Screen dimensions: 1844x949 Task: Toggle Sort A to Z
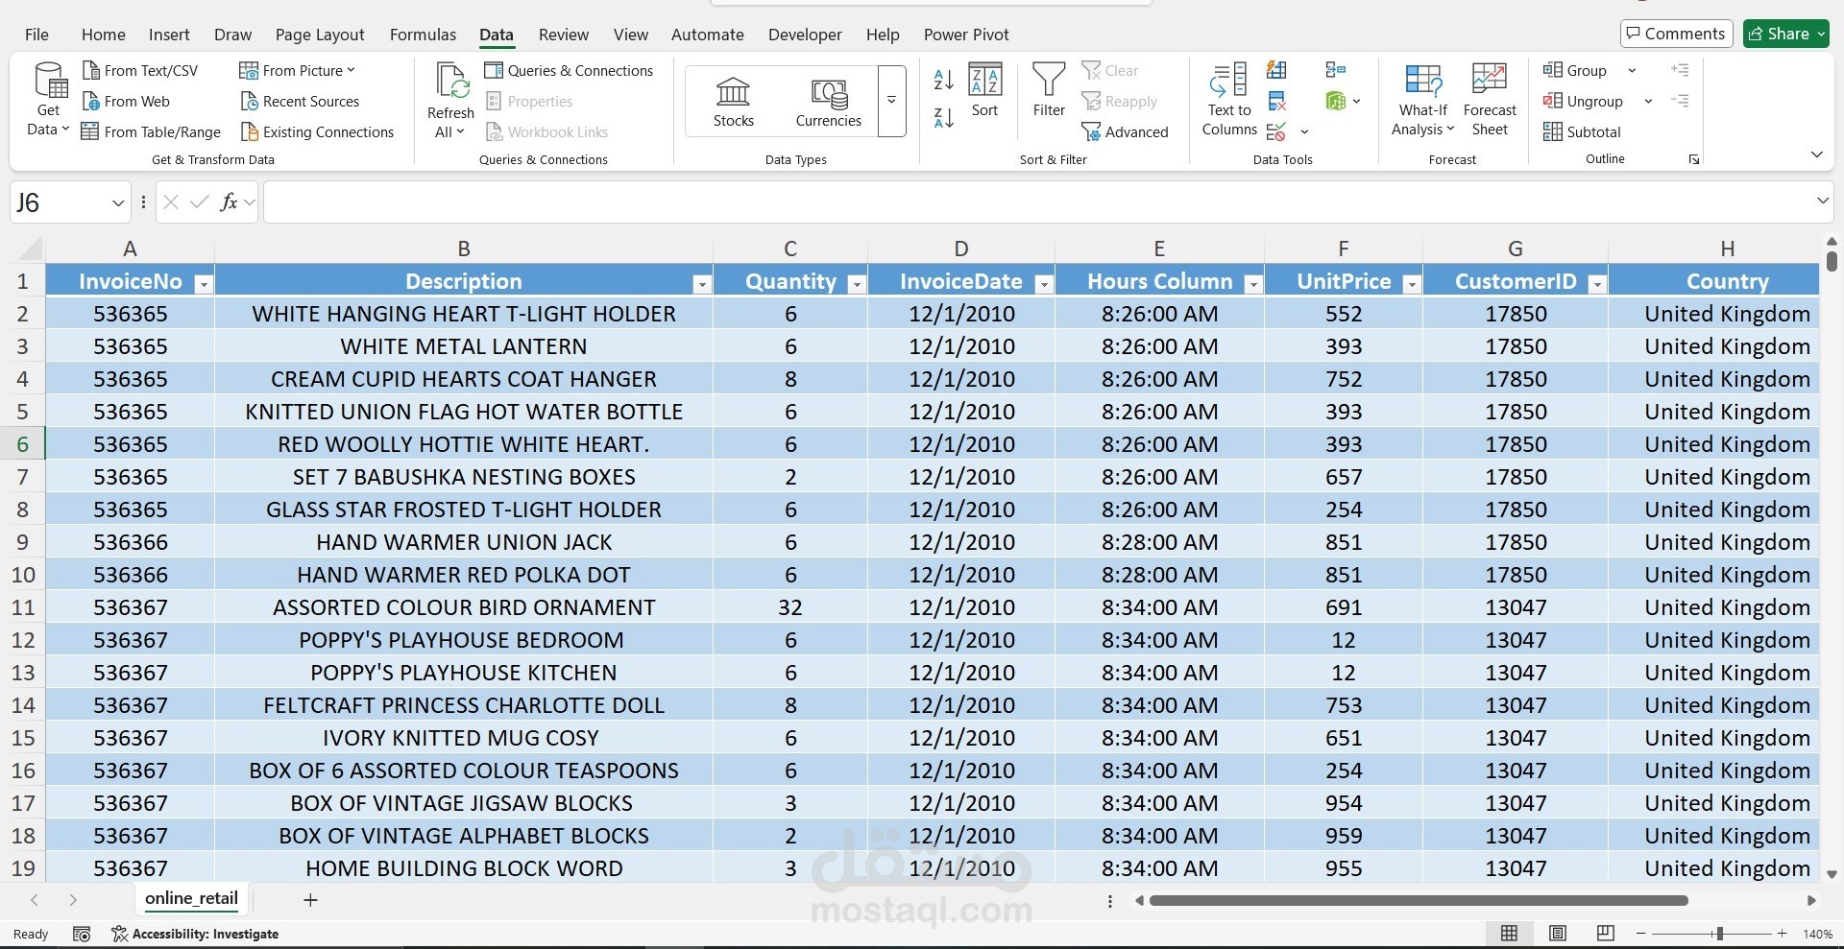pos(942,81)
